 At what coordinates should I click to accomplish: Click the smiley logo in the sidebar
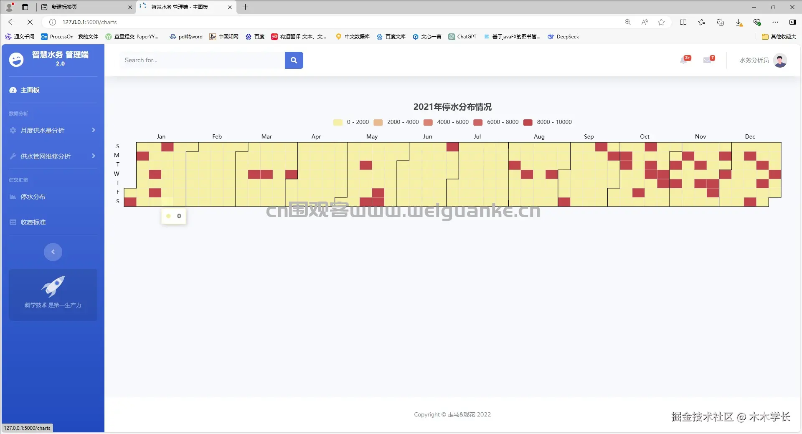tap(16, 60)
